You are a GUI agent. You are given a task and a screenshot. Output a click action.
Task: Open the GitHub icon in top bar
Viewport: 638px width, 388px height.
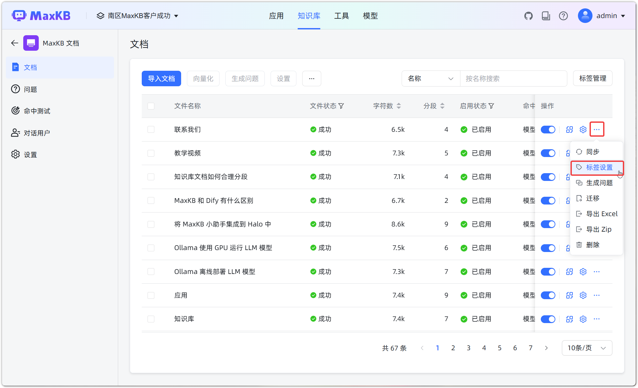(x=529, y=16)
